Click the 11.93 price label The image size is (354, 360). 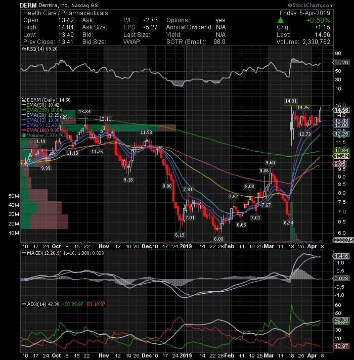[146, 132]
